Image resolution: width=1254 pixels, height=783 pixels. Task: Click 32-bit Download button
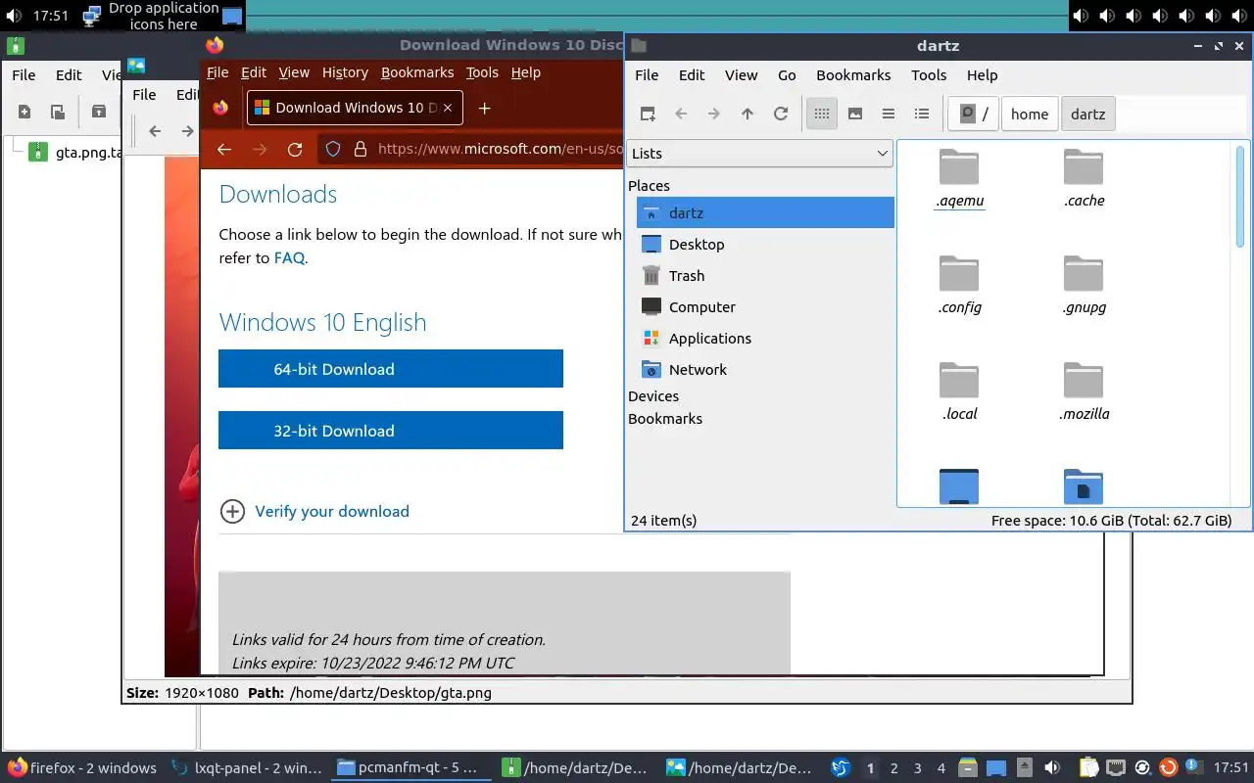(x=391, y=431)
